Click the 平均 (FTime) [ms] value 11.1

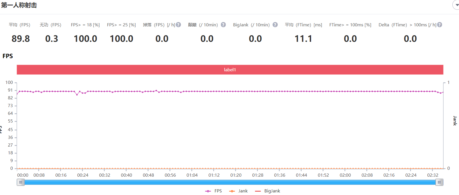pos(303,39)
